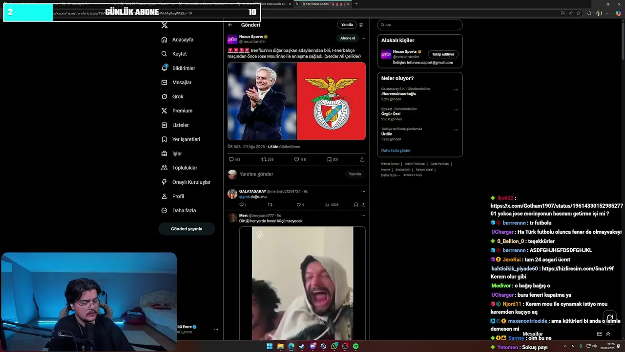Open Profil page
The image size is (625, 352).
173,196
